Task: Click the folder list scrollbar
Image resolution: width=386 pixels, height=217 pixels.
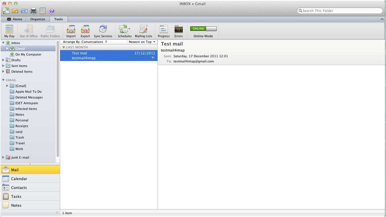Action: point(58,99)
